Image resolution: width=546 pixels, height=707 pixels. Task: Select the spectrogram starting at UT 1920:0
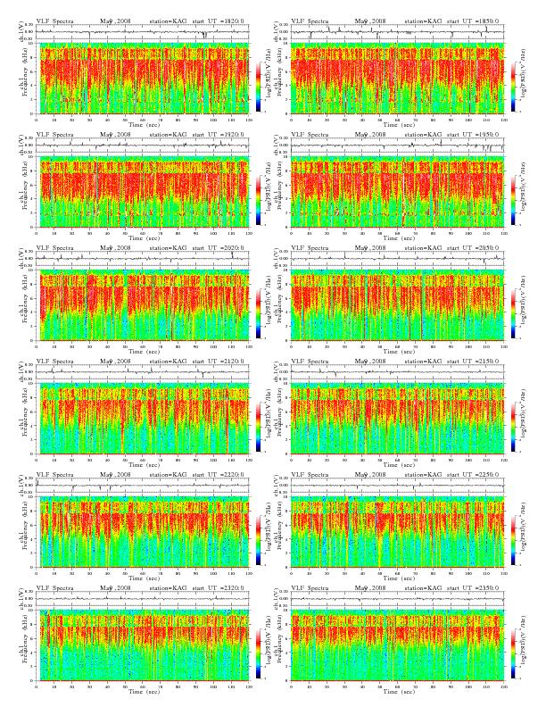(143, 192)
